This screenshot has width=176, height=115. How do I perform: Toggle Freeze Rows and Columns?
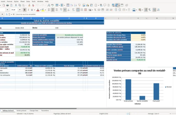[117, 5]
